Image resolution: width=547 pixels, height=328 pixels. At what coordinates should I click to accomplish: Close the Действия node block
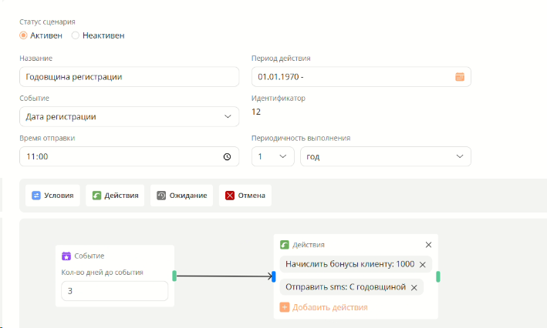428,245
